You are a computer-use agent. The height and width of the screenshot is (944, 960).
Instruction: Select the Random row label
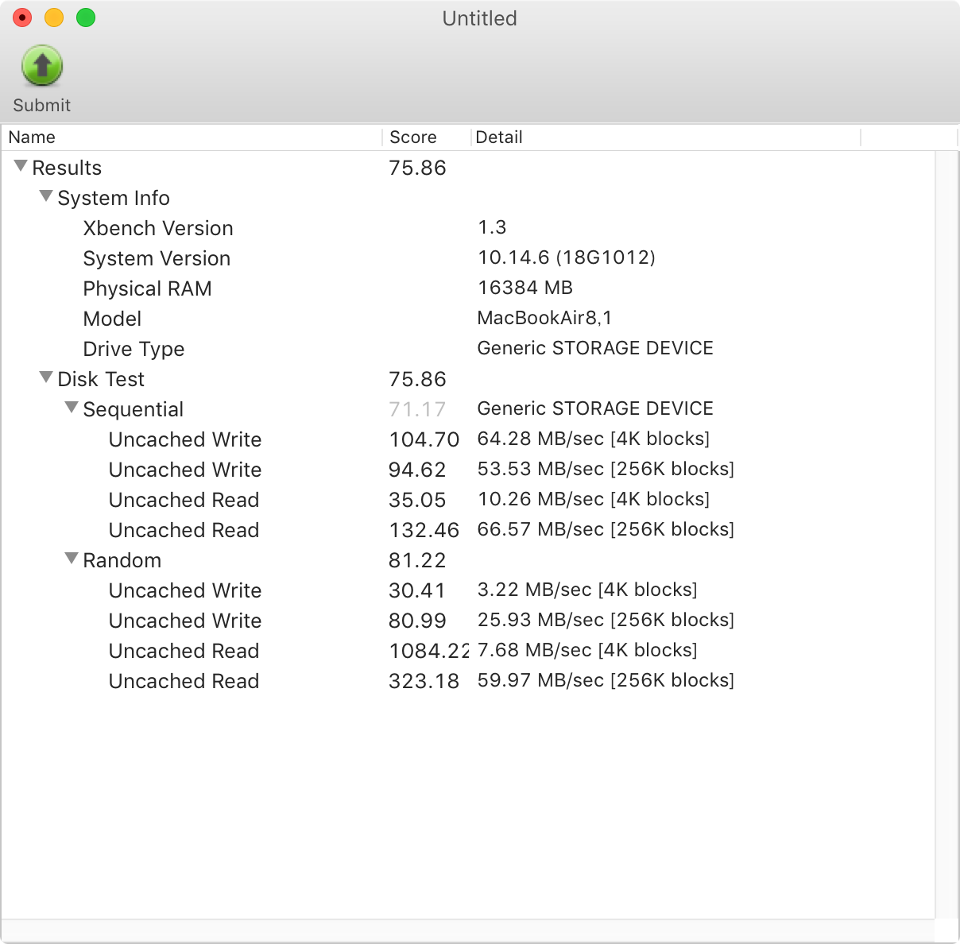122,560
